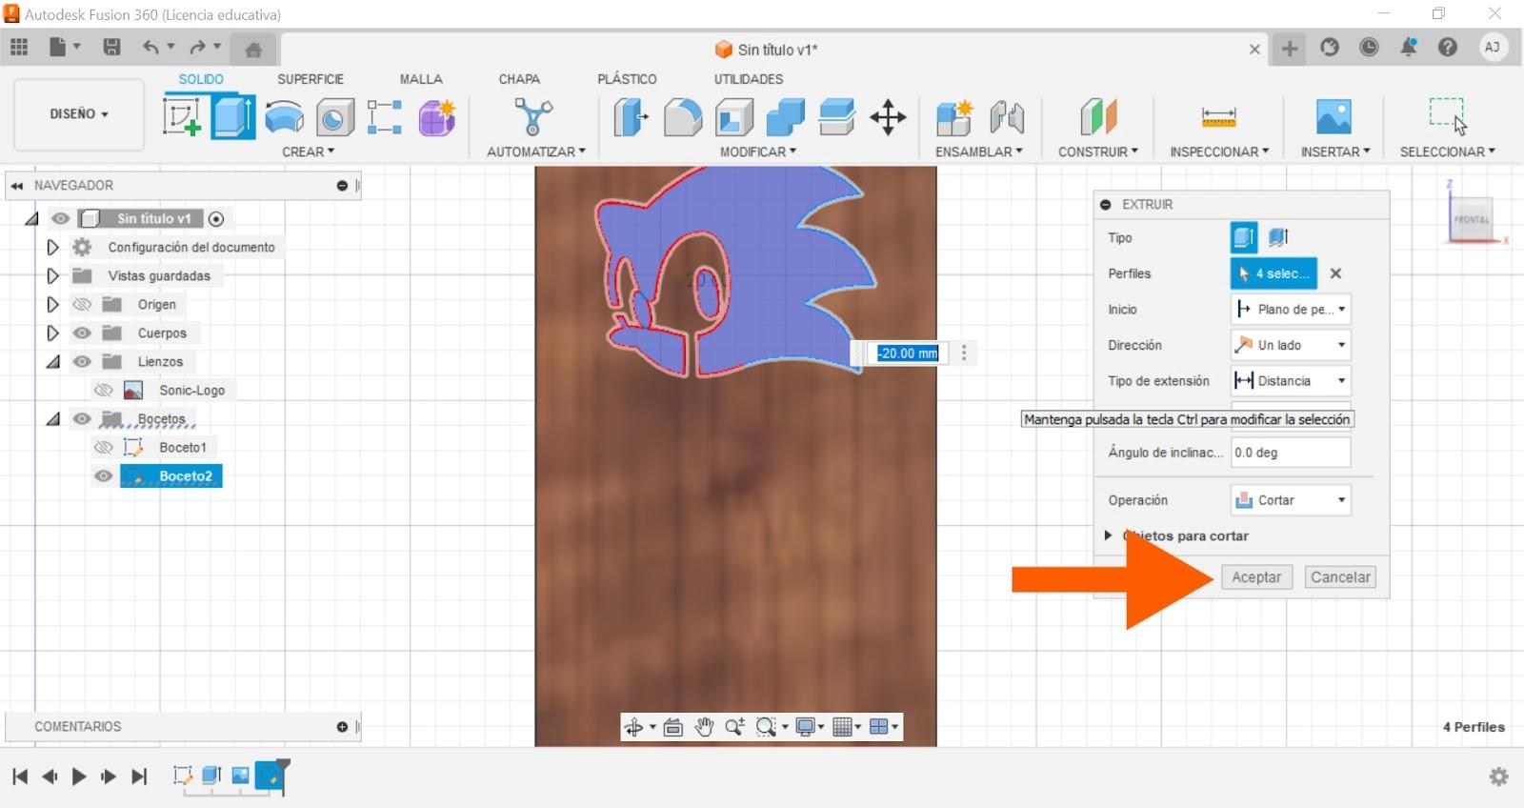
Task: Open the Measure tool
Action: click(x=1218, y=118)
